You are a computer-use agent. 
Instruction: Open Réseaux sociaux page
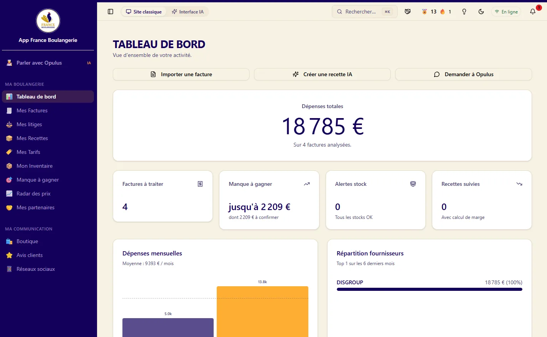coord(48,269)
